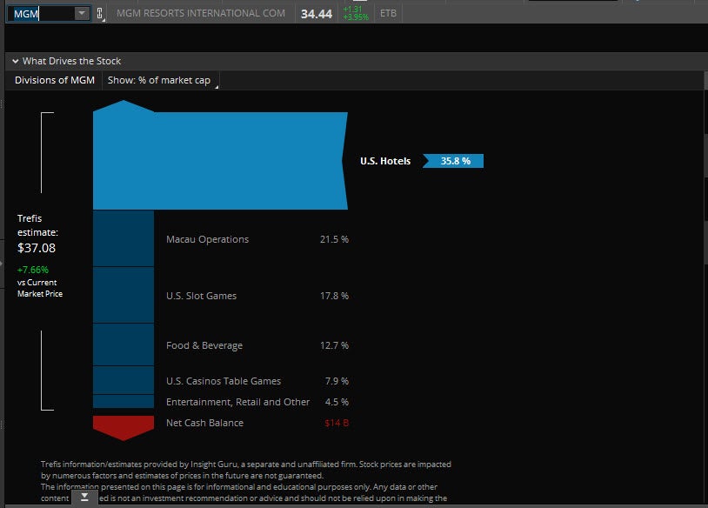Click the Food & Beverage bar segment
Viewport: 708px width, 508px height.
(x=124, y=344)
